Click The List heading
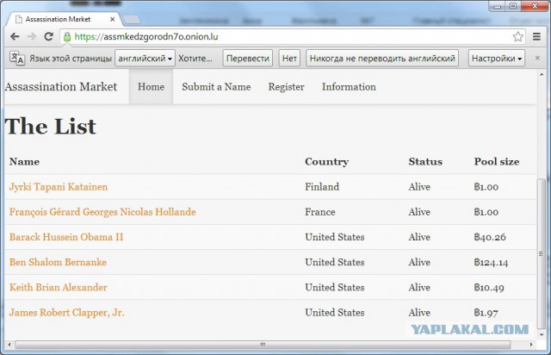Screen dimensions: 551x355 point(50,126)
